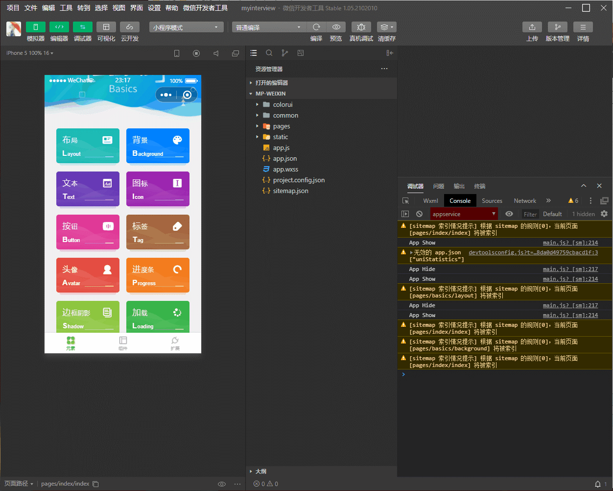Open the appservice context dropdown
Viewport: 613px width, 491px height.
(464, 214)
